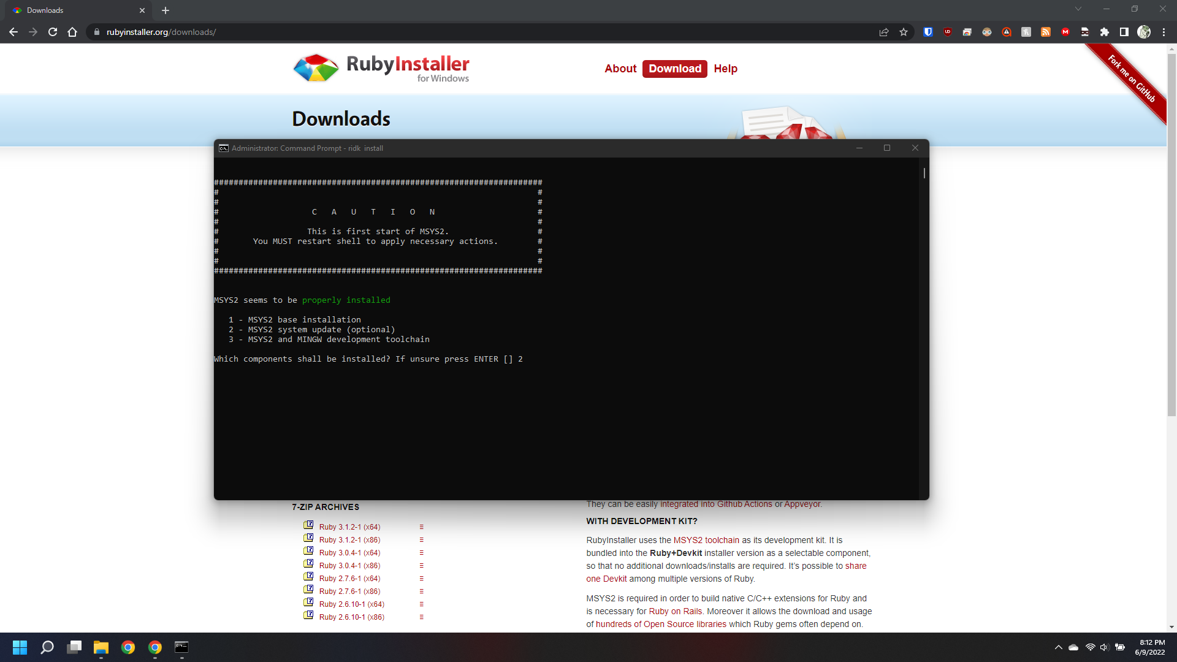Download Ruby 3.0.4-1 (x64) archive
Image resolution: width=1177 pixels, height=662 pixels.
349,553
